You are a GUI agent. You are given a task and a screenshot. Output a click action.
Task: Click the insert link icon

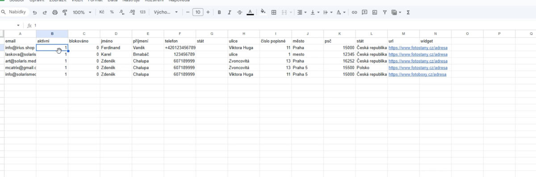click(354, 13)
